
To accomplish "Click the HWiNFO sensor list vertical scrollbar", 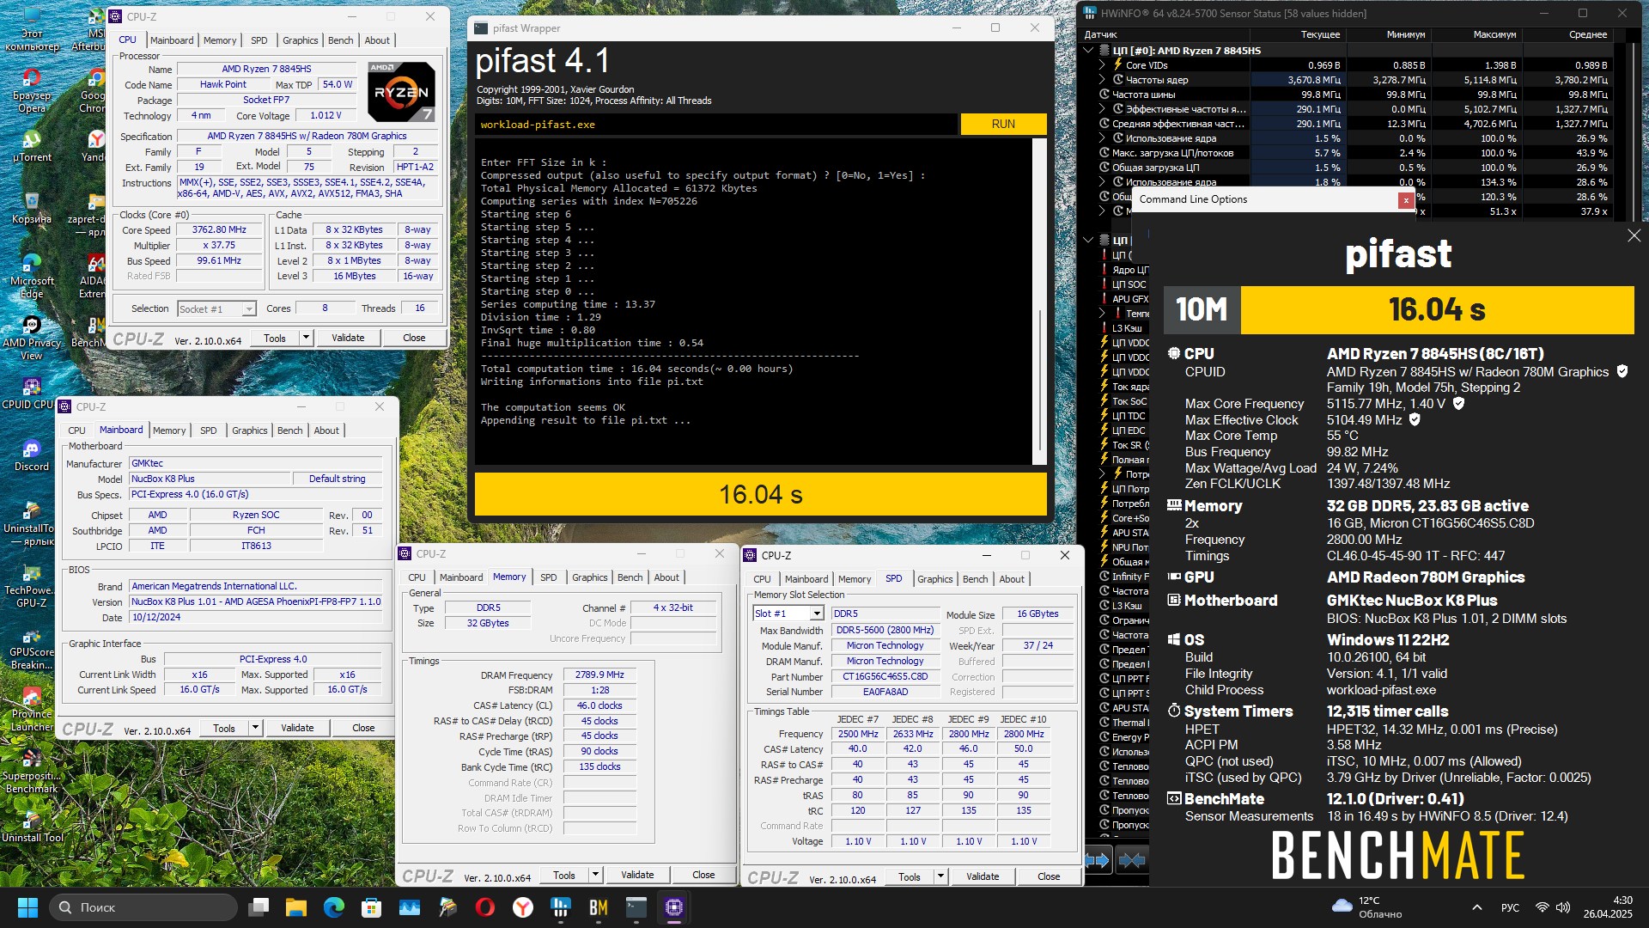I will coord(1634,129).
